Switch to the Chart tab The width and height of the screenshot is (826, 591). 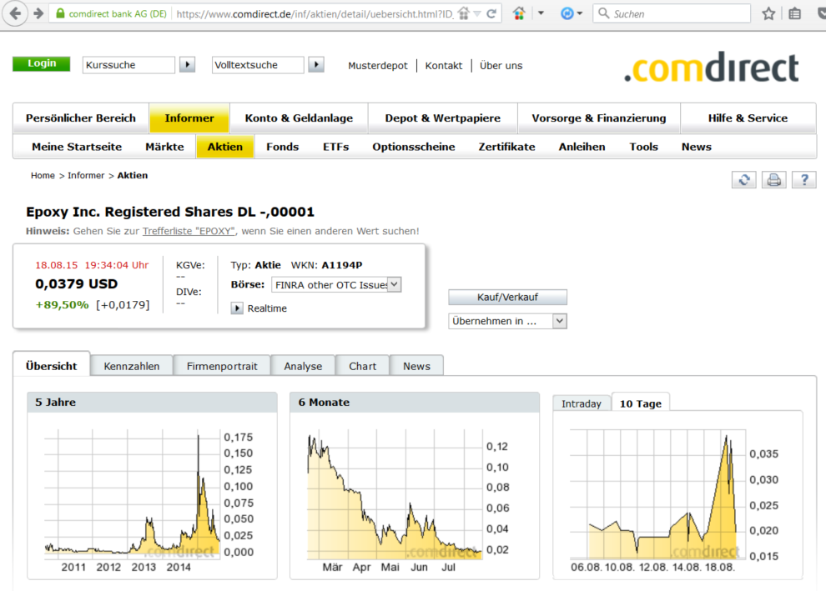coord(362,366)
